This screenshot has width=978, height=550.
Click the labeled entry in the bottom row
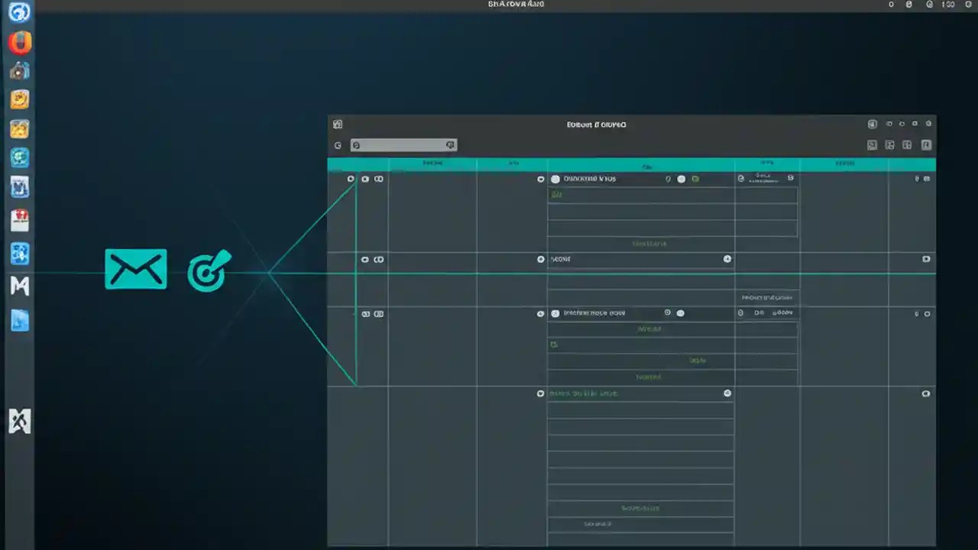(597, 524)
